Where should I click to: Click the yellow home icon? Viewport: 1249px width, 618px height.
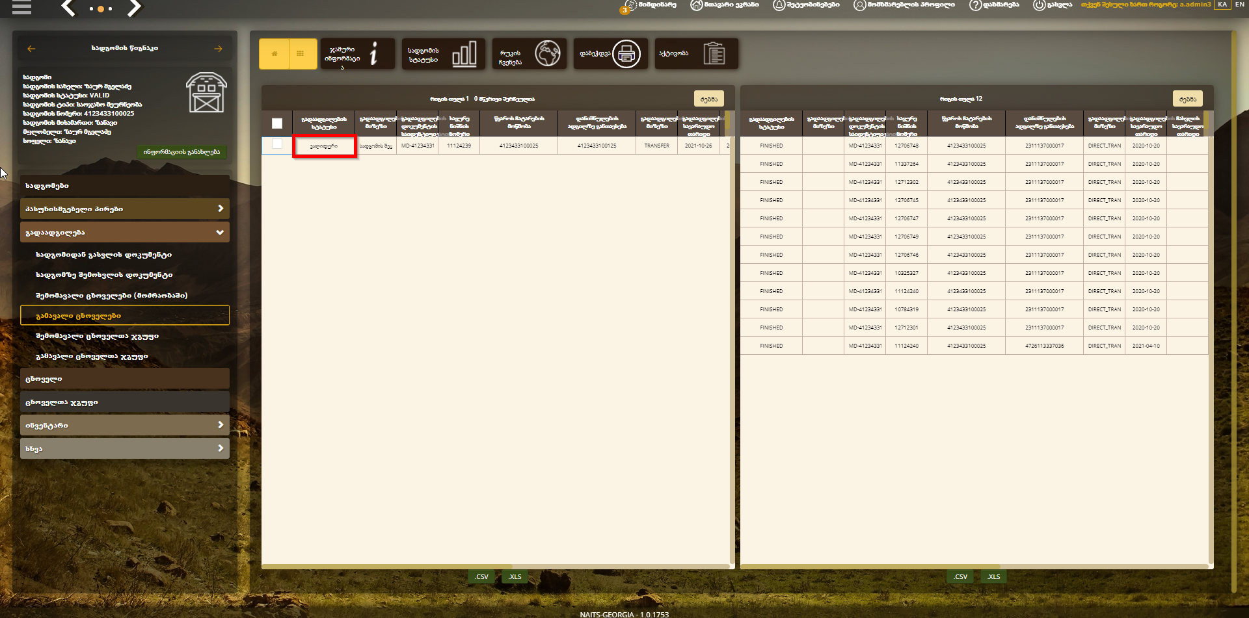click(x=275, y=54)
